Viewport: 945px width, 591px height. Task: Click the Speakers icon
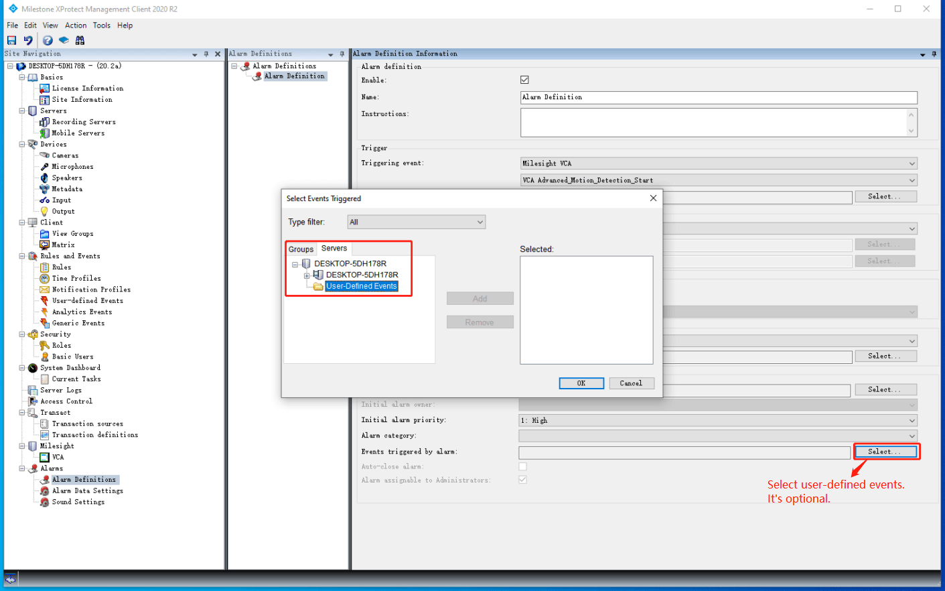[45, 178]
